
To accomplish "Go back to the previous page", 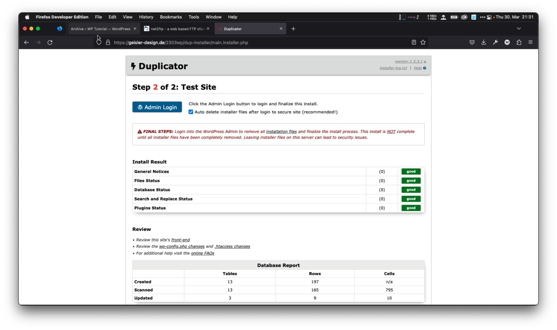I will [26, 42].
